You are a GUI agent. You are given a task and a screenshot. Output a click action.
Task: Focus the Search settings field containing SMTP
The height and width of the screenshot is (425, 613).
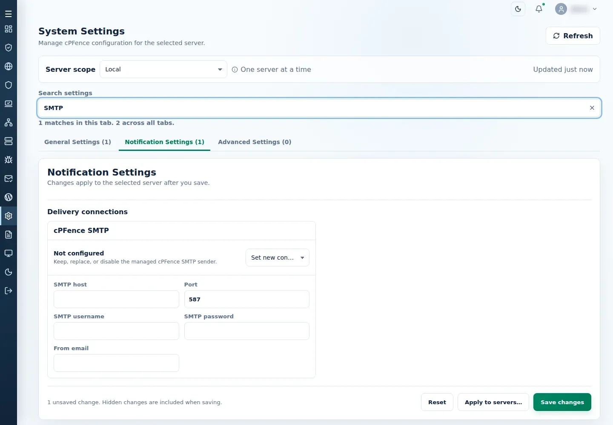click(319, 108)
